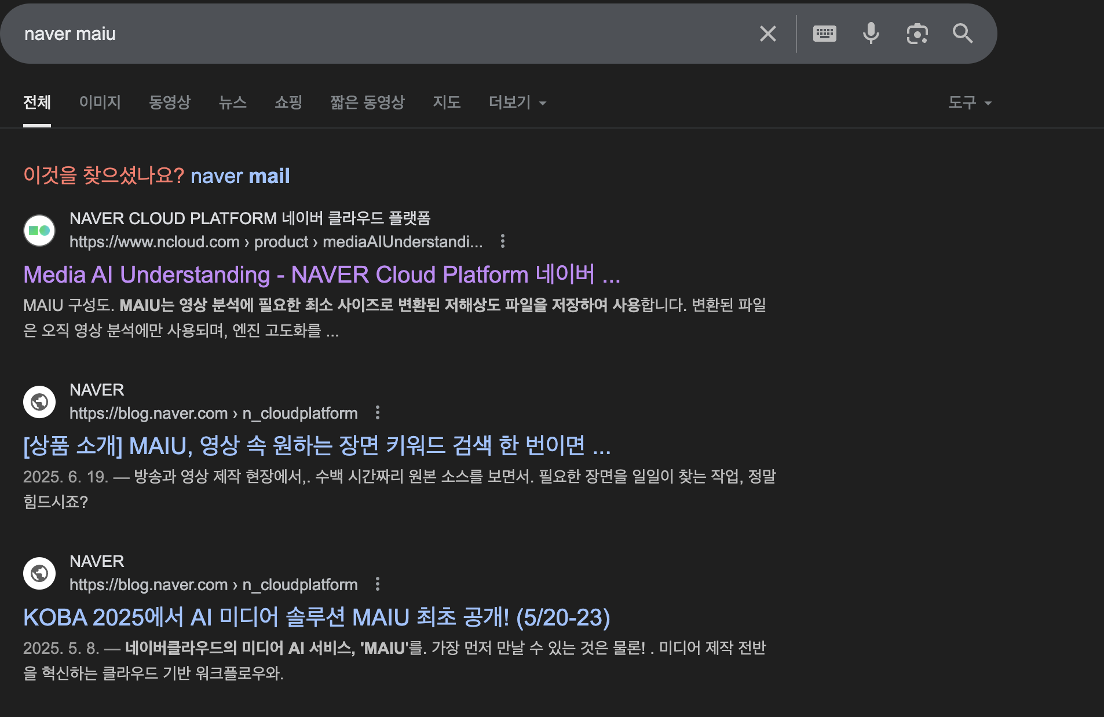Click the NAVER Cloud Platform favicon

39,231
